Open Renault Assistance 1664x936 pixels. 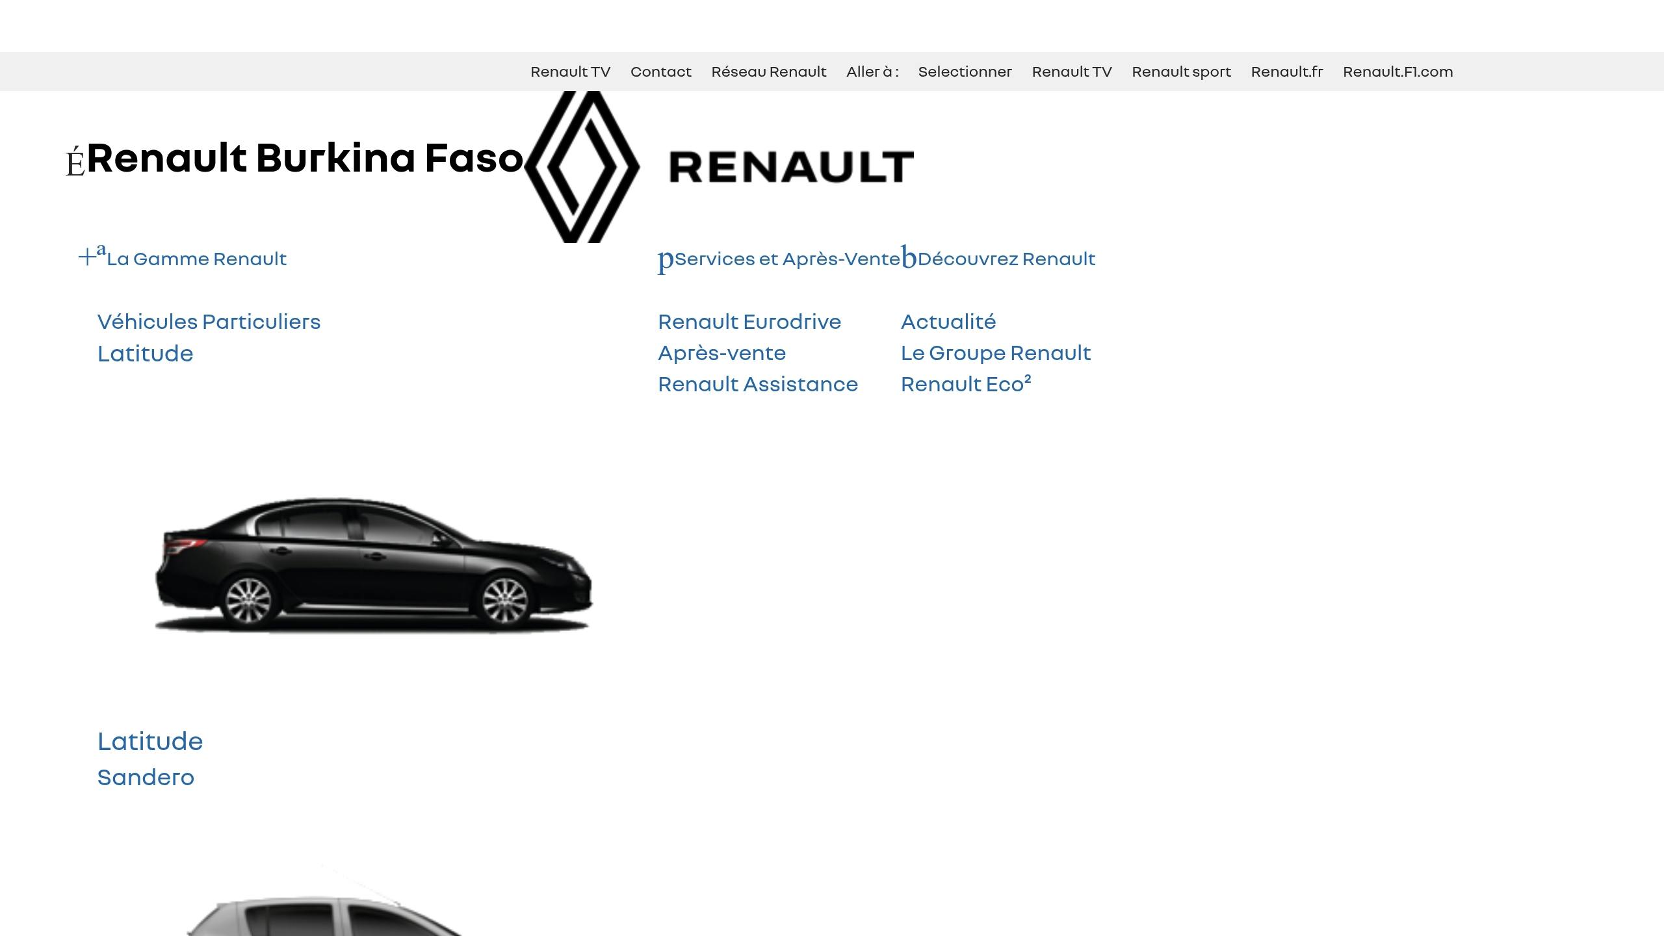click(758, 384)
